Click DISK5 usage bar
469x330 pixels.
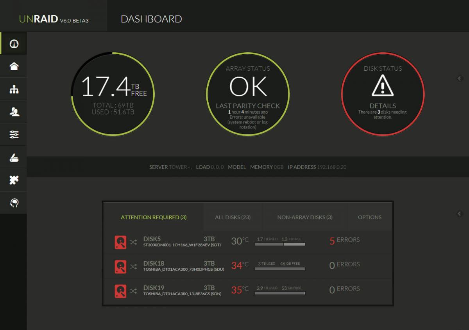coord(280,244)
